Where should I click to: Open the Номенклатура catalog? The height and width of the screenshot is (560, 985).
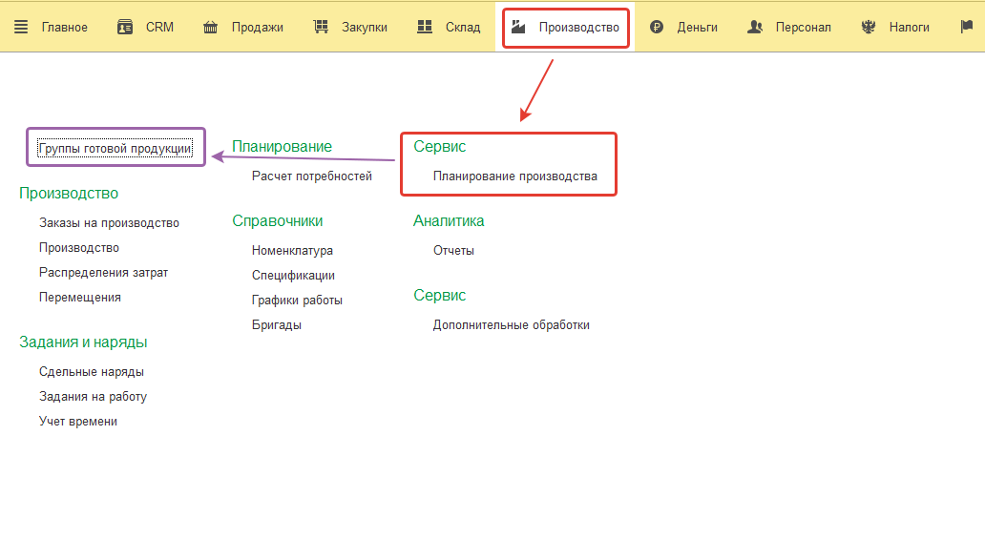292,251
